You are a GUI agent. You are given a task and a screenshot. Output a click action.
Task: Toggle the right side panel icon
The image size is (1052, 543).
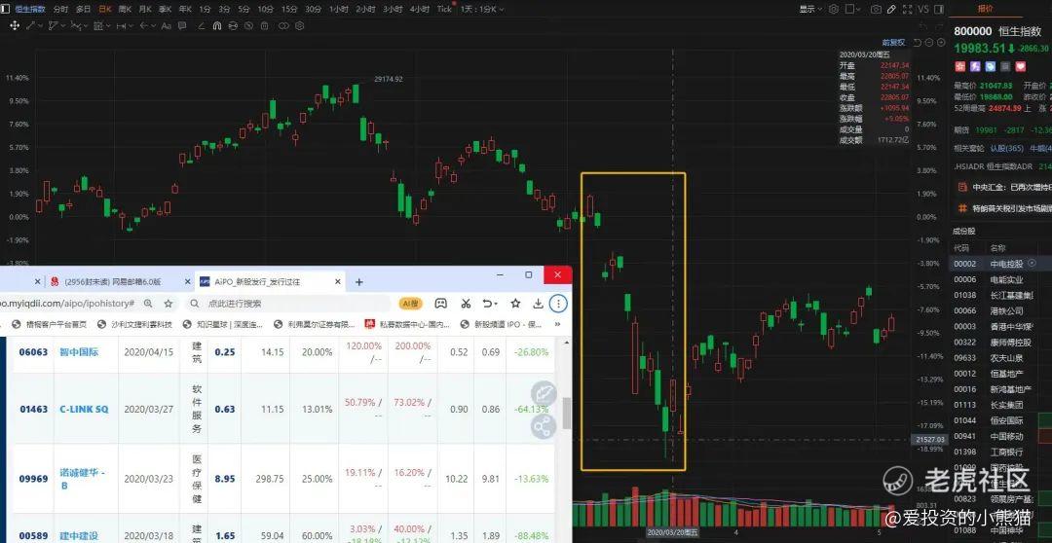click(939, 10)
